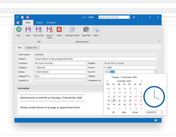Expand the Customer dropdown list
This screenshot has width=176, height=137.
pos(86,63)
